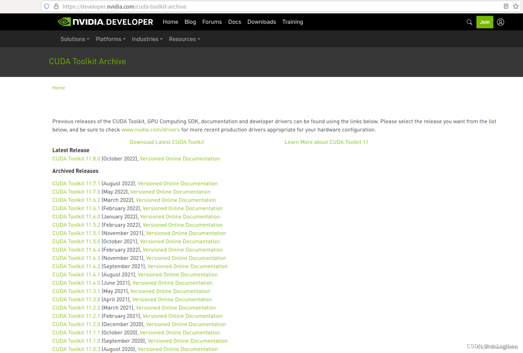The image size is (523, 353).
Task: Select the CUDA Toolkit Archive heading
Action: 88,62
